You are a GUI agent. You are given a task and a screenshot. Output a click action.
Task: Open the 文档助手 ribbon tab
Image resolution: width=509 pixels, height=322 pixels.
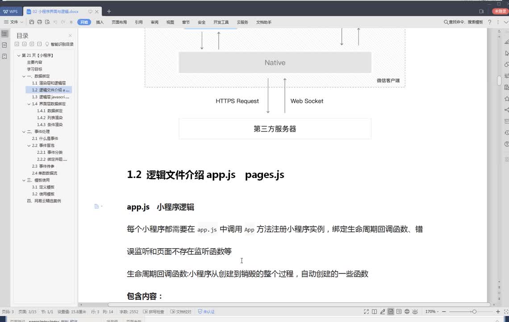click(263, 22)
